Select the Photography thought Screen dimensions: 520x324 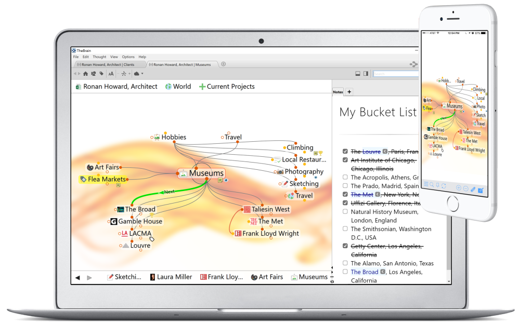301,172
